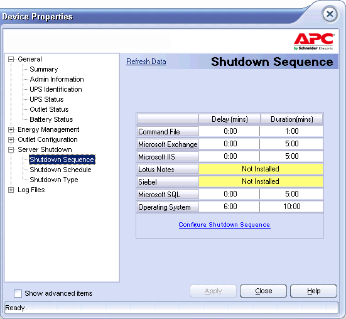Viewport: 346px width, 319px height.
Task: Click the Ready status bar text
Action: point(16,308)
